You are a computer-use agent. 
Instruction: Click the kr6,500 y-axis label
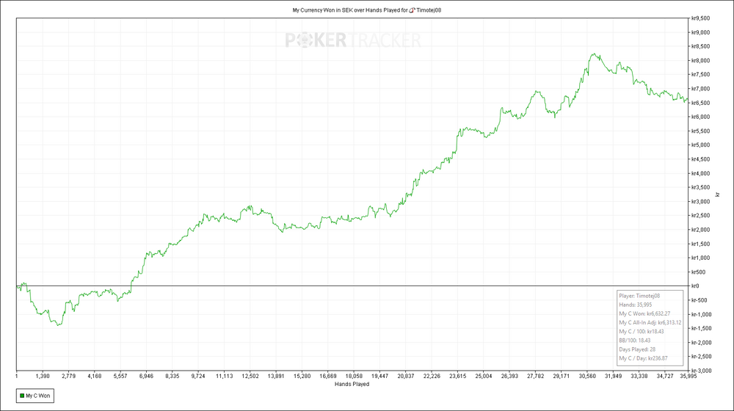tap(700, 103)
